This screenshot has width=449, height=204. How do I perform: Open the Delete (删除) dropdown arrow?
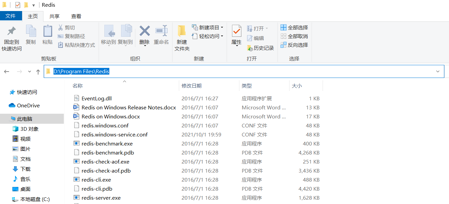coord(145,45)
